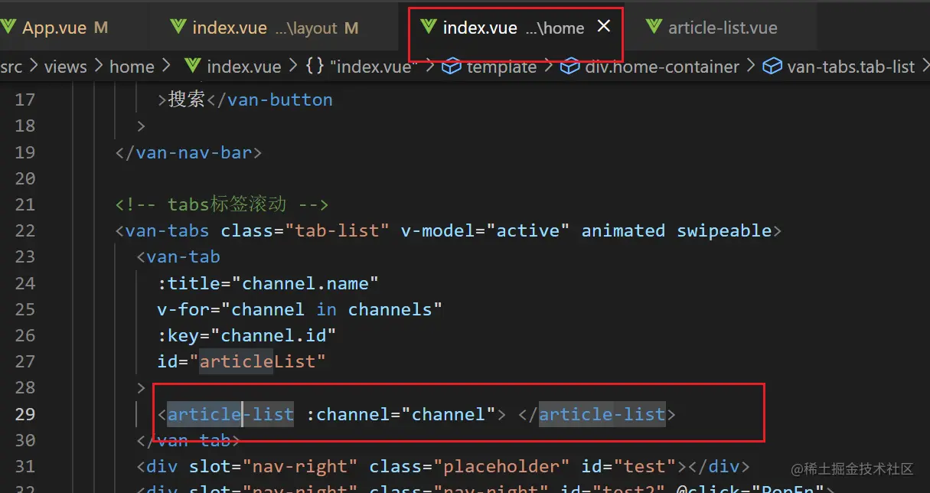Click the :key="channel.id" attribute
Viewport: 930px width, 493px height.
point(247,335)
